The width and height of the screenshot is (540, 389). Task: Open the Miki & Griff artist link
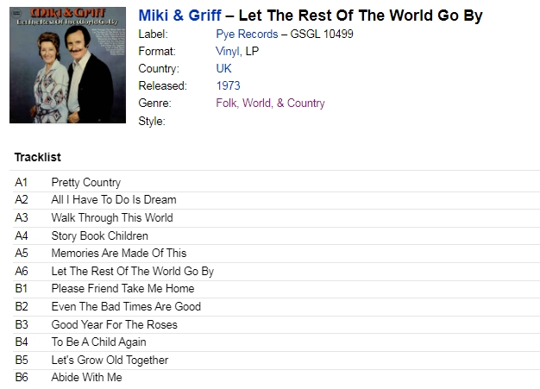[x=179, y=16]
